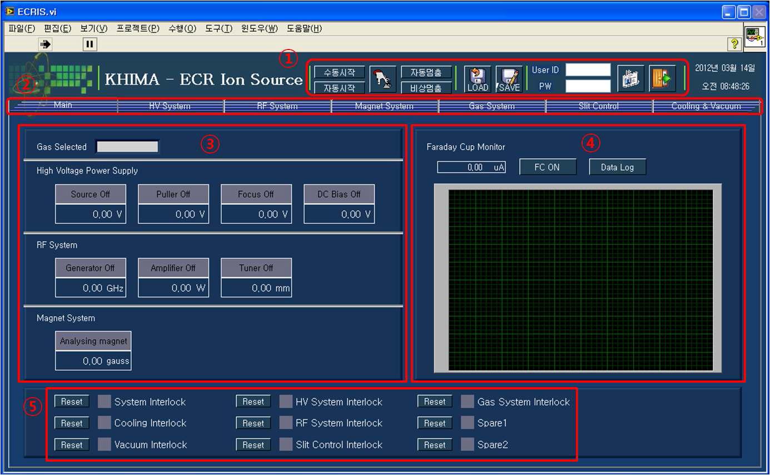Click the Tuner position value in mm
Image resolution: width=770 pixels, height=475 pixels.
(256, 288)
